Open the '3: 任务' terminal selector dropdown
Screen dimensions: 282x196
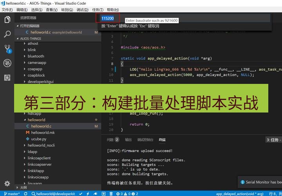pyautogui.click(x=274, y=140)
